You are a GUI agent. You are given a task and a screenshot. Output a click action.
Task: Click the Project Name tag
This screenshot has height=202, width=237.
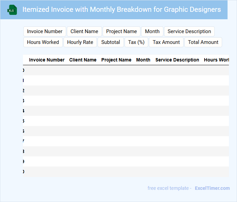click(x=122, y=31)
